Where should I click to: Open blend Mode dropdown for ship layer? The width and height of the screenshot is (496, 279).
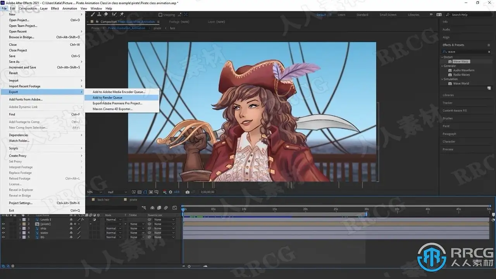point(114,229)
